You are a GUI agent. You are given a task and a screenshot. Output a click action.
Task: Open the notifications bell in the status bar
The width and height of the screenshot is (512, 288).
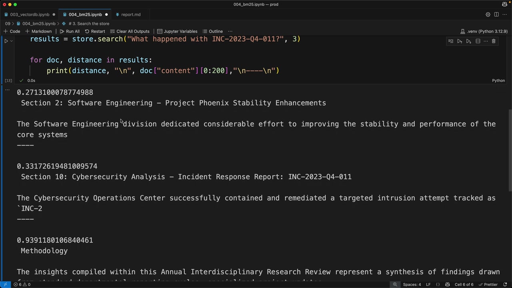click(505, 284)
